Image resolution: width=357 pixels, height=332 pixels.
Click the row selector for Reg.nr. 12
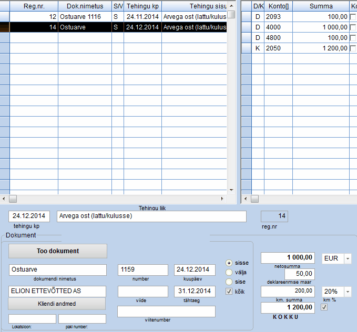pyautogui.click(x=5, y=17)
